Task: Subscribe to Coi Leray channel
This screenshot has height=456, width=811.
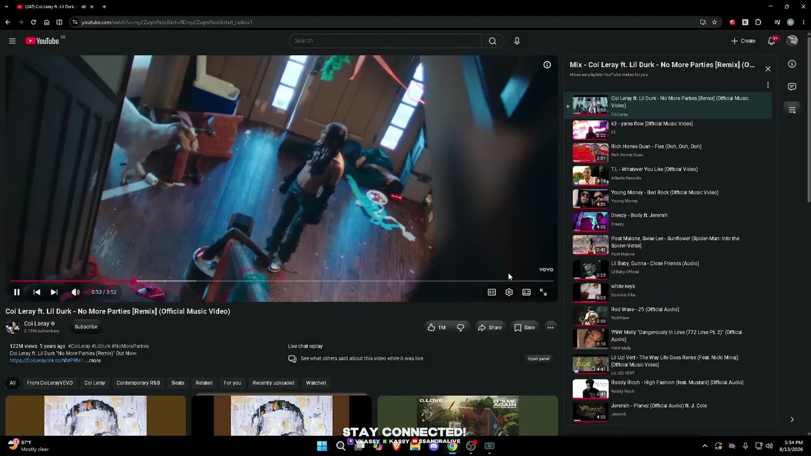Action: [x=86, y=327]
